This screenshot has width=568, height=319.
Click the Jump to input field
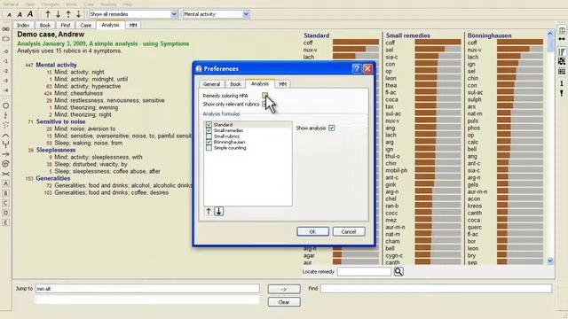147,289
